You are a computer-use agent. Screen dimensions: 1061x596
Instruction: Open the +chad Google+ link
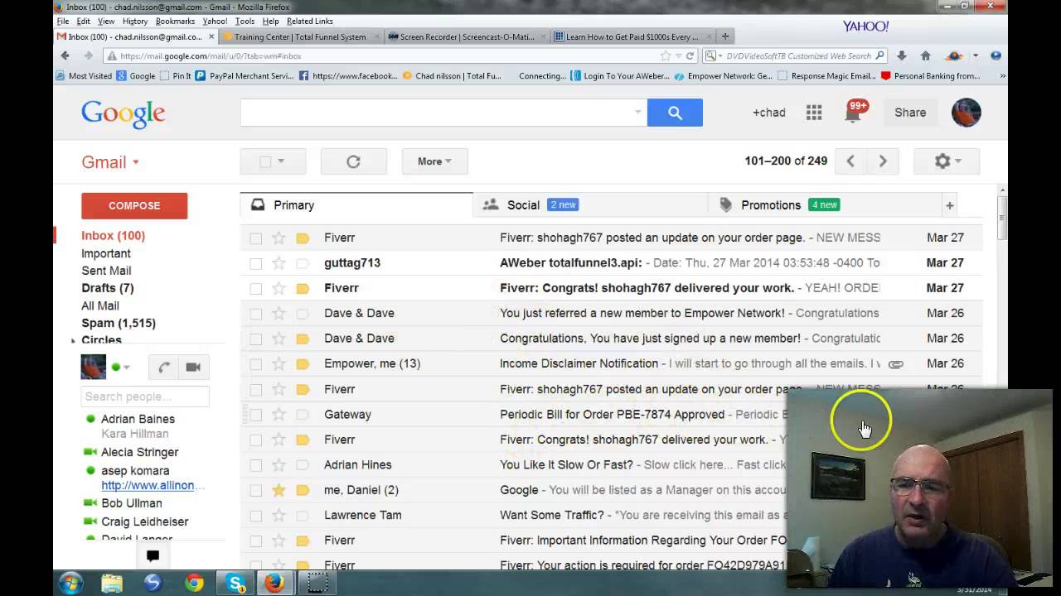[x=768, y=113]
